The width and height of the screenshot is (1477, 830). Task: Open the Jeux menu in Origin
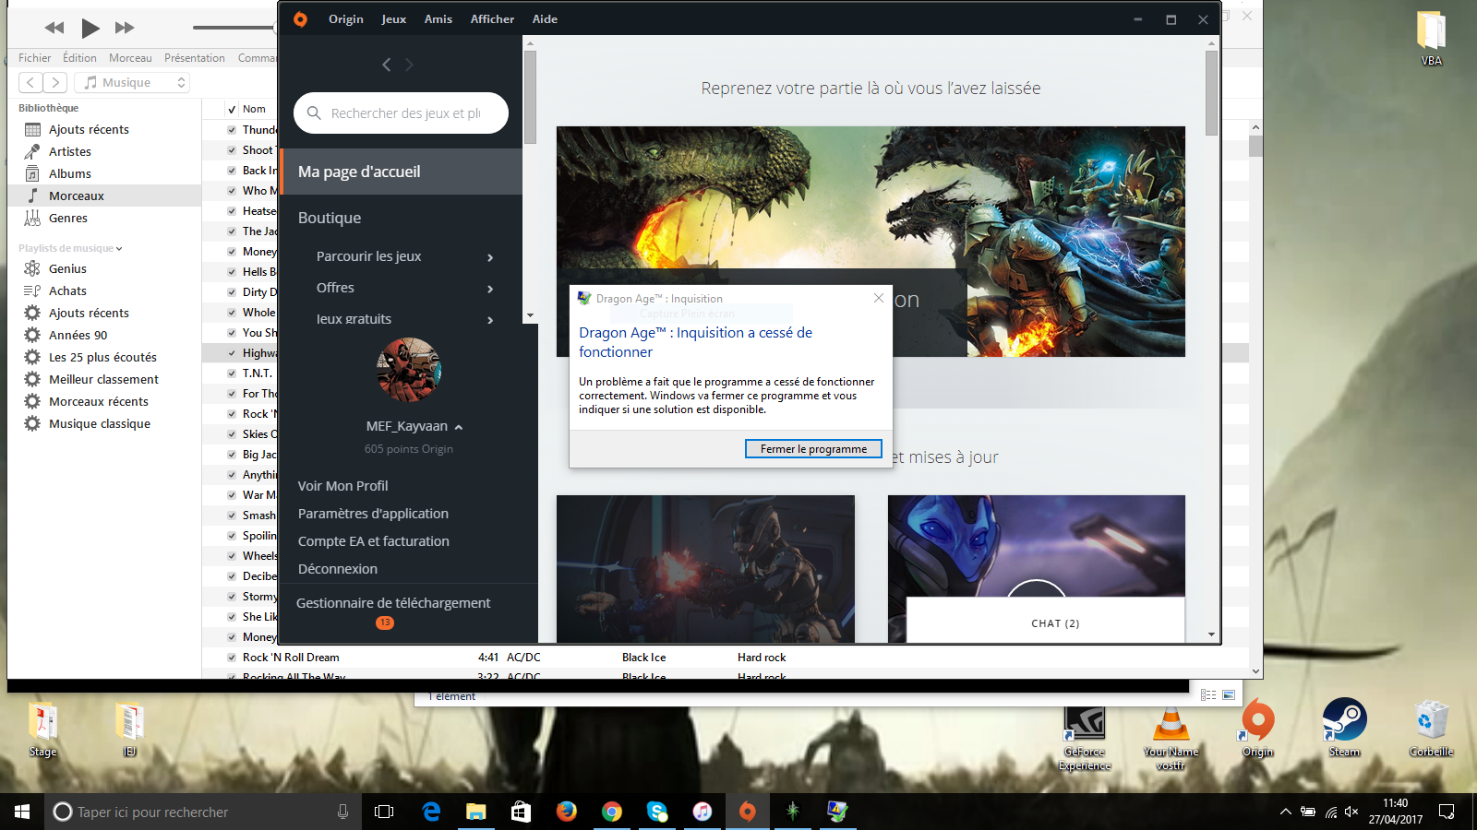[393, 19]
